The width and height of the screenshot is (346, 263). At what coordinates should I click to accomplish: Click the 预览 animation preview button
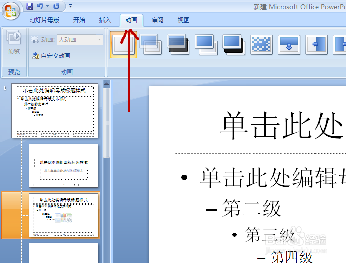(14, 43)
